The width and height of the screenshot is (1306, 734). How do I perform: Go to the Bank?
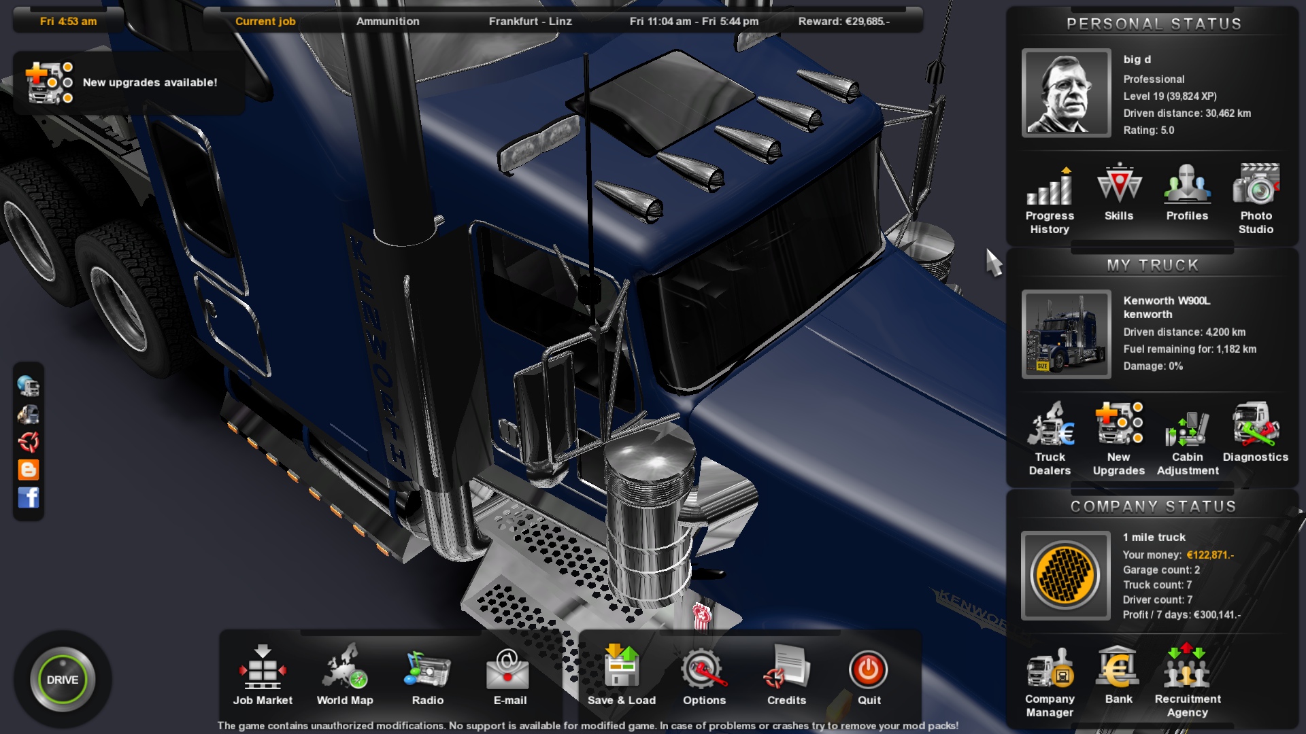click(1119, 674)
